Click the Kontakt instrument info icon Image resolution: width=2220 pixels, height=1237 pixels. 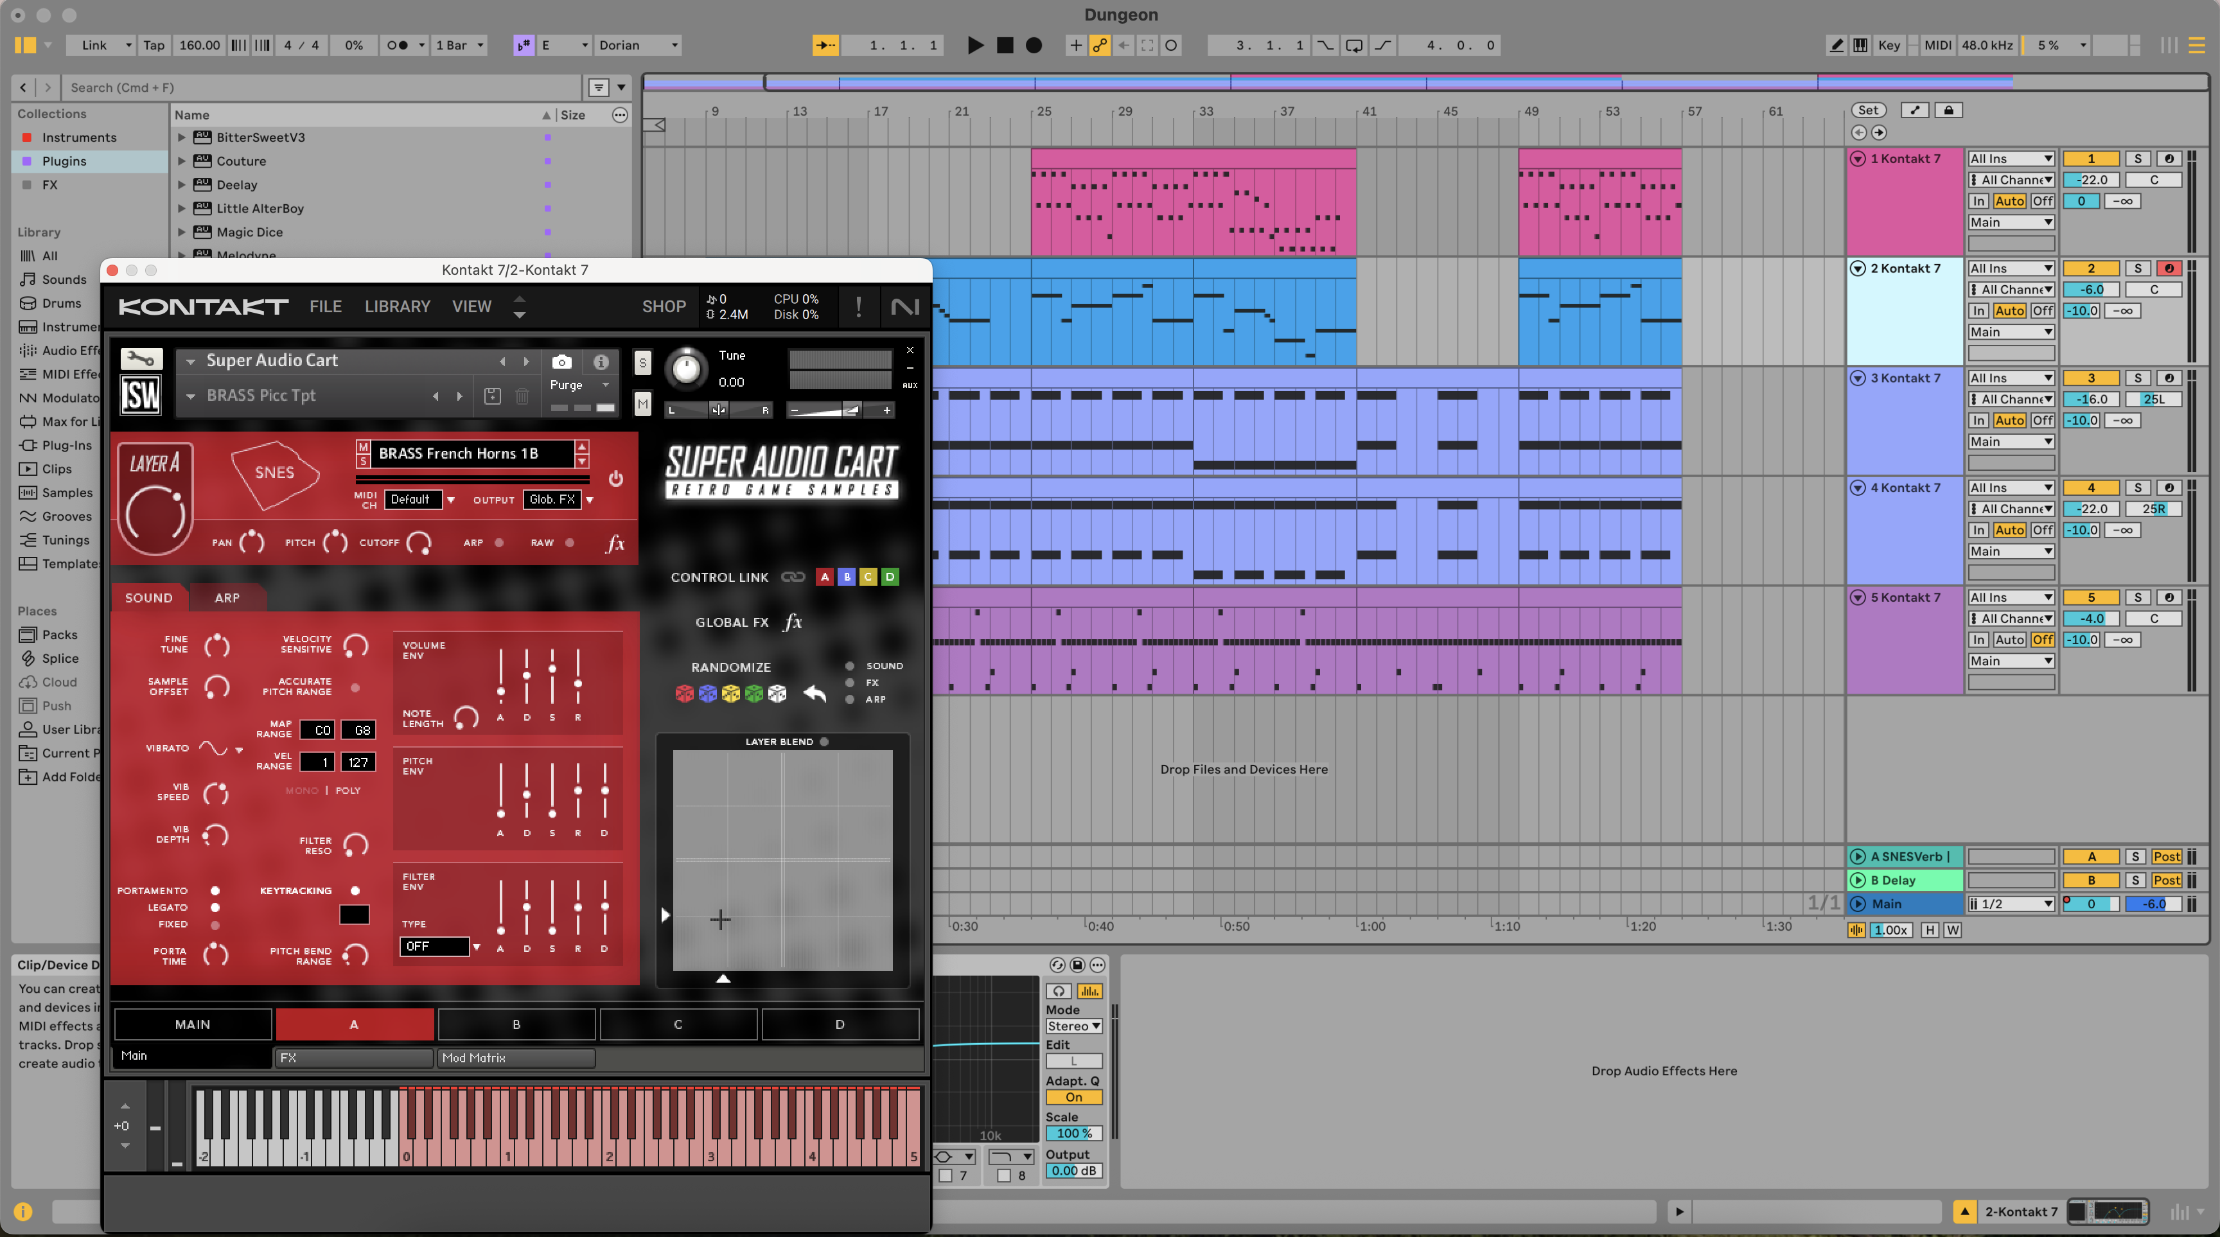coord(601,362)
